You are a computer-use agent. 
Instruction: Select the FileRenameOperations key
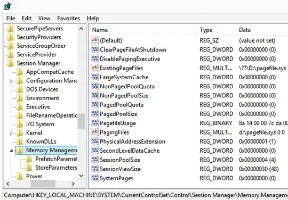coord(52,115)
